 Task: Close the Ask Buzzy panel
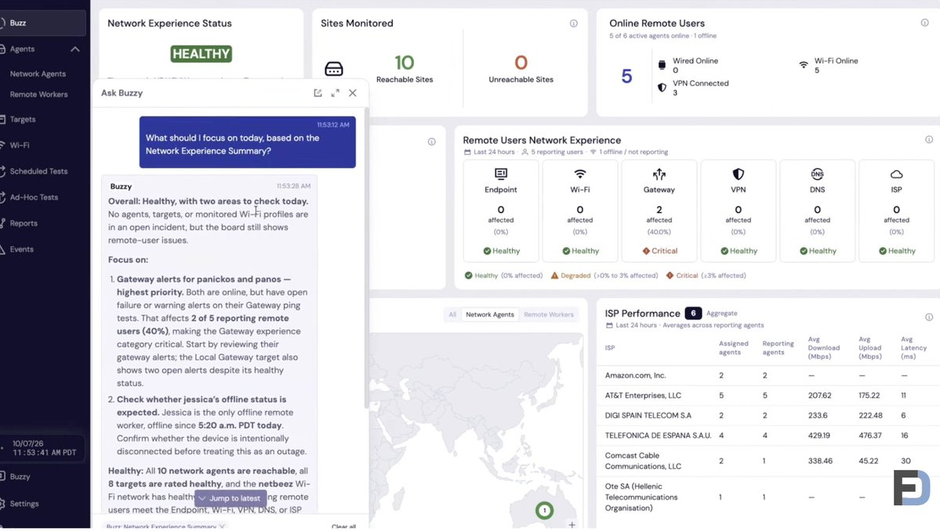click(x=353, y=92)
